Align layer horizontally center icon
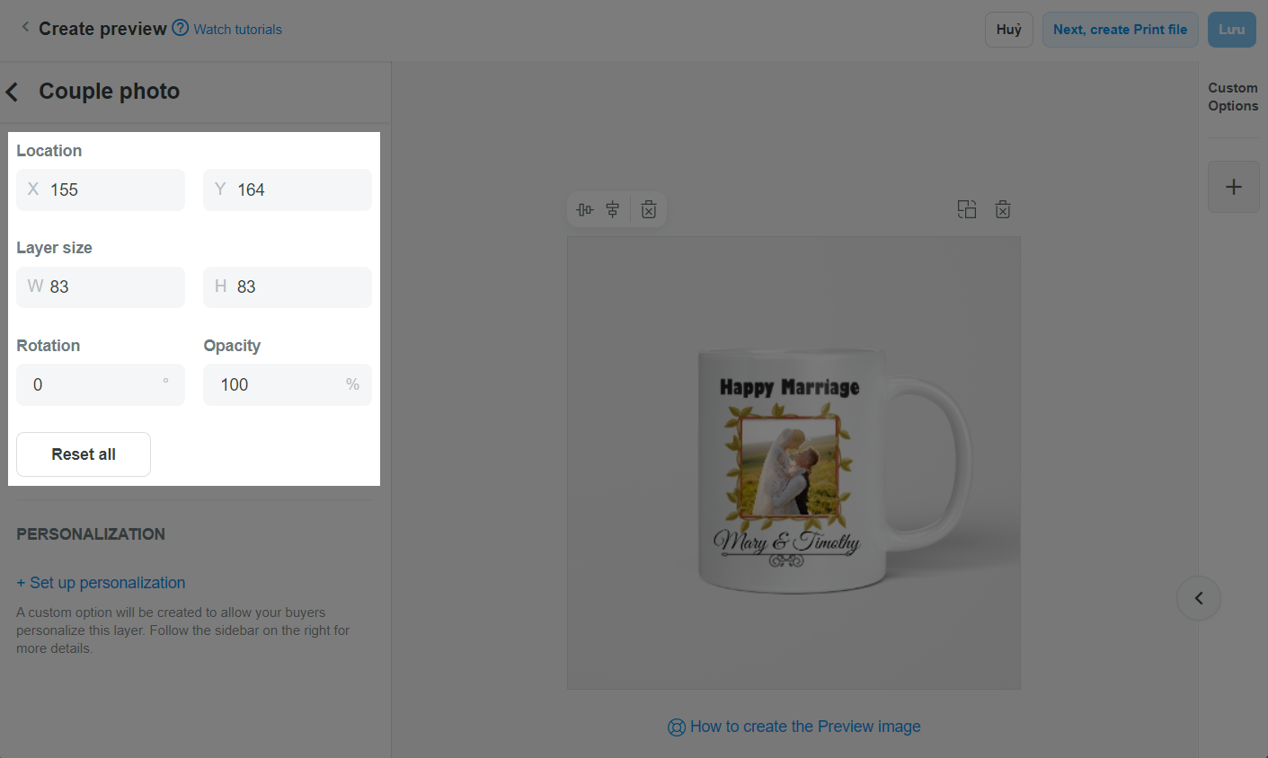This screenshot has width=1268, height=758. (x=585, y=210)
